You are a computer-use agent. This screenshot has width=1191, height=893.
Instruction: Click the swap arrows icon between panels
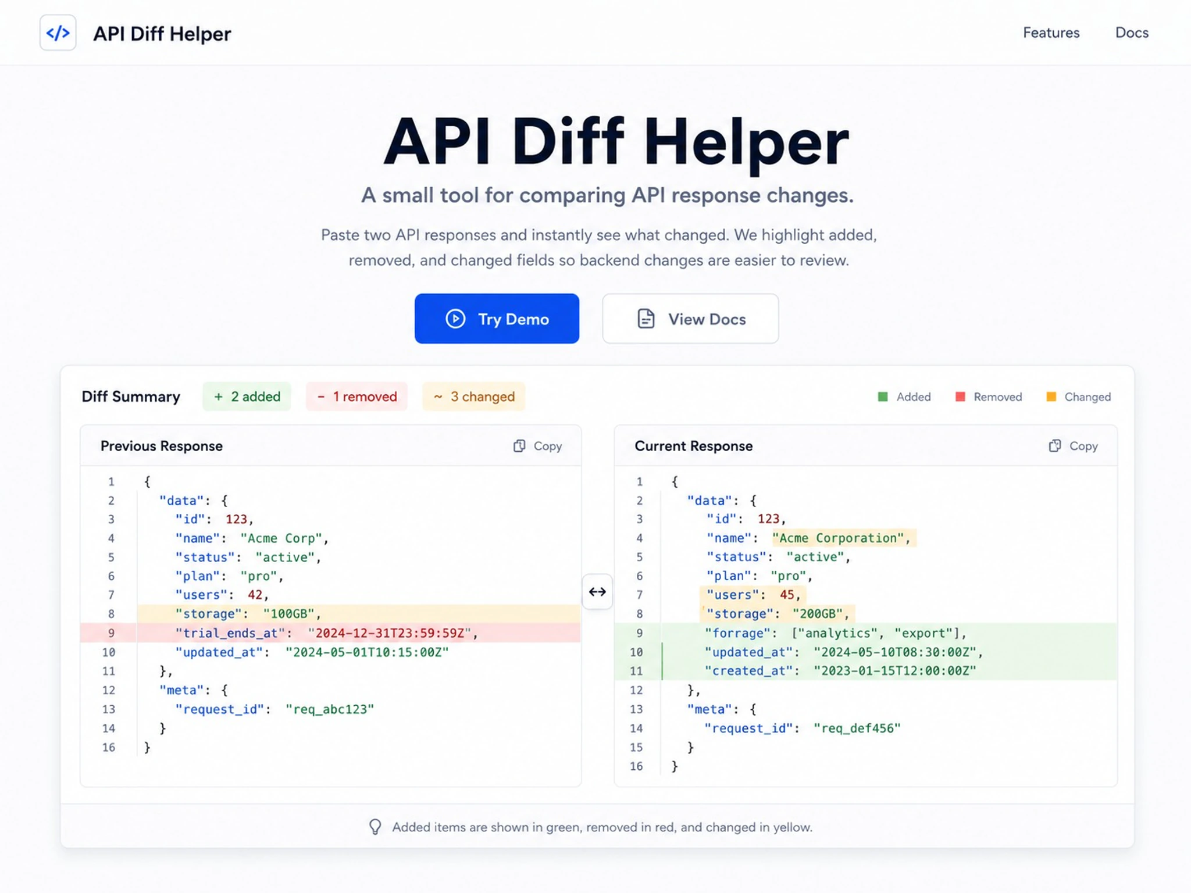pos(597,592)
